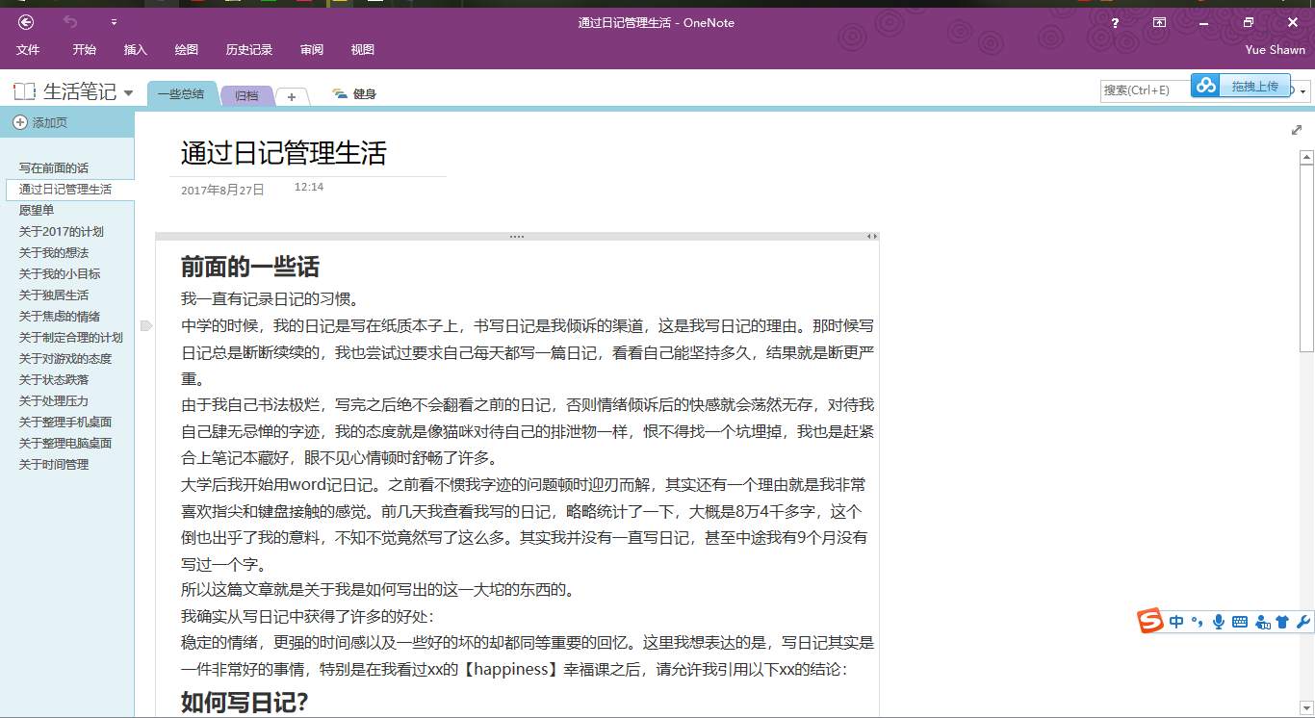Switch to the 开始 ribbon tab
The width and height of the screenshot is (1315, 718).
click(x=85, y=50)
